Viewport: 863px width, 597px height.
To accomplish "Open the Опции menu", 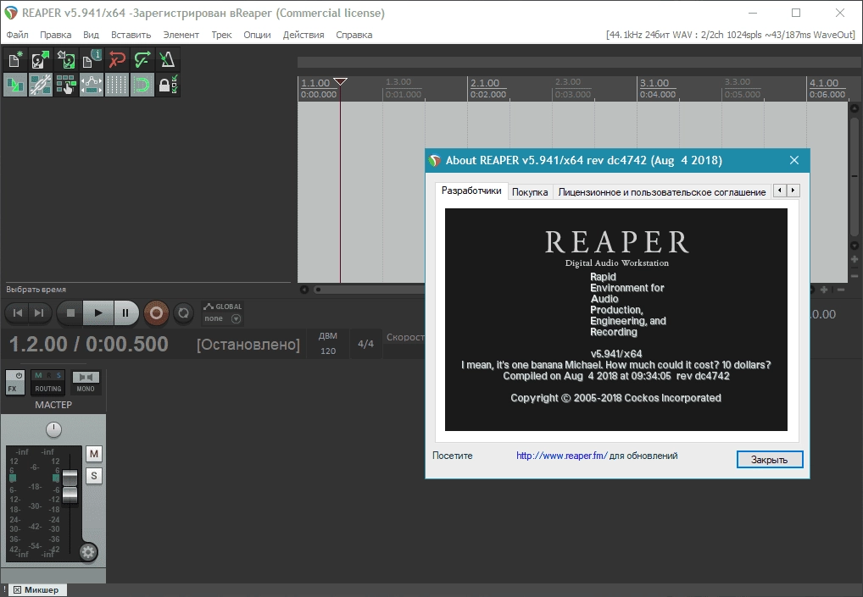I will point(257,35).
